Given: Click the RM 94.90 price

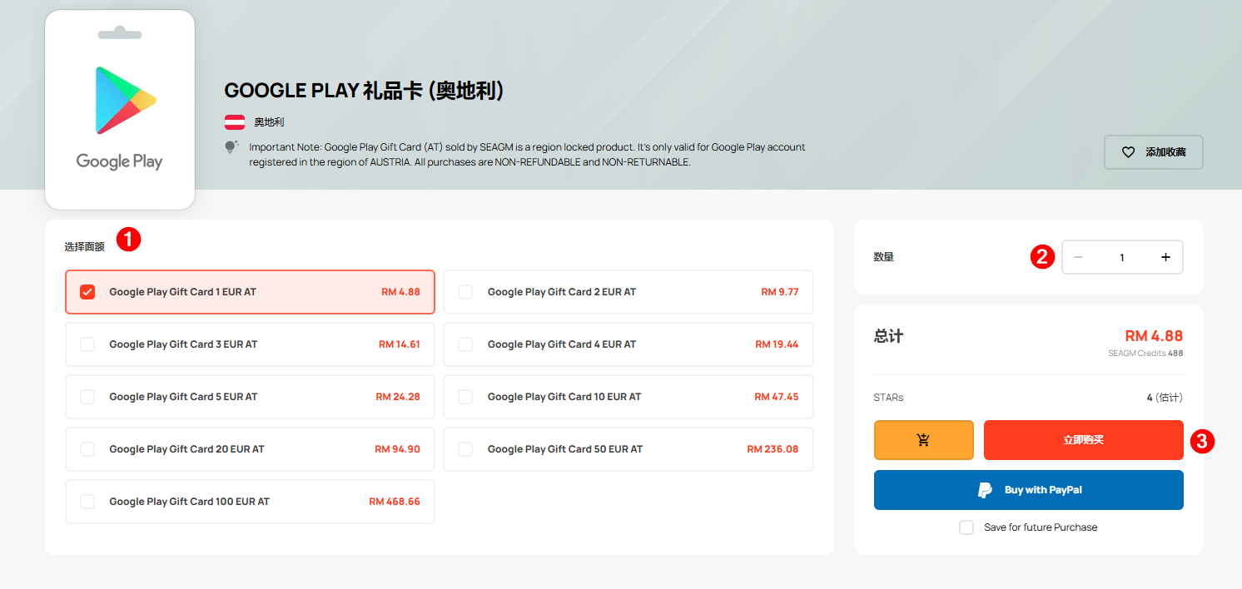Looking at the screenshot, I should click(397, 449).
